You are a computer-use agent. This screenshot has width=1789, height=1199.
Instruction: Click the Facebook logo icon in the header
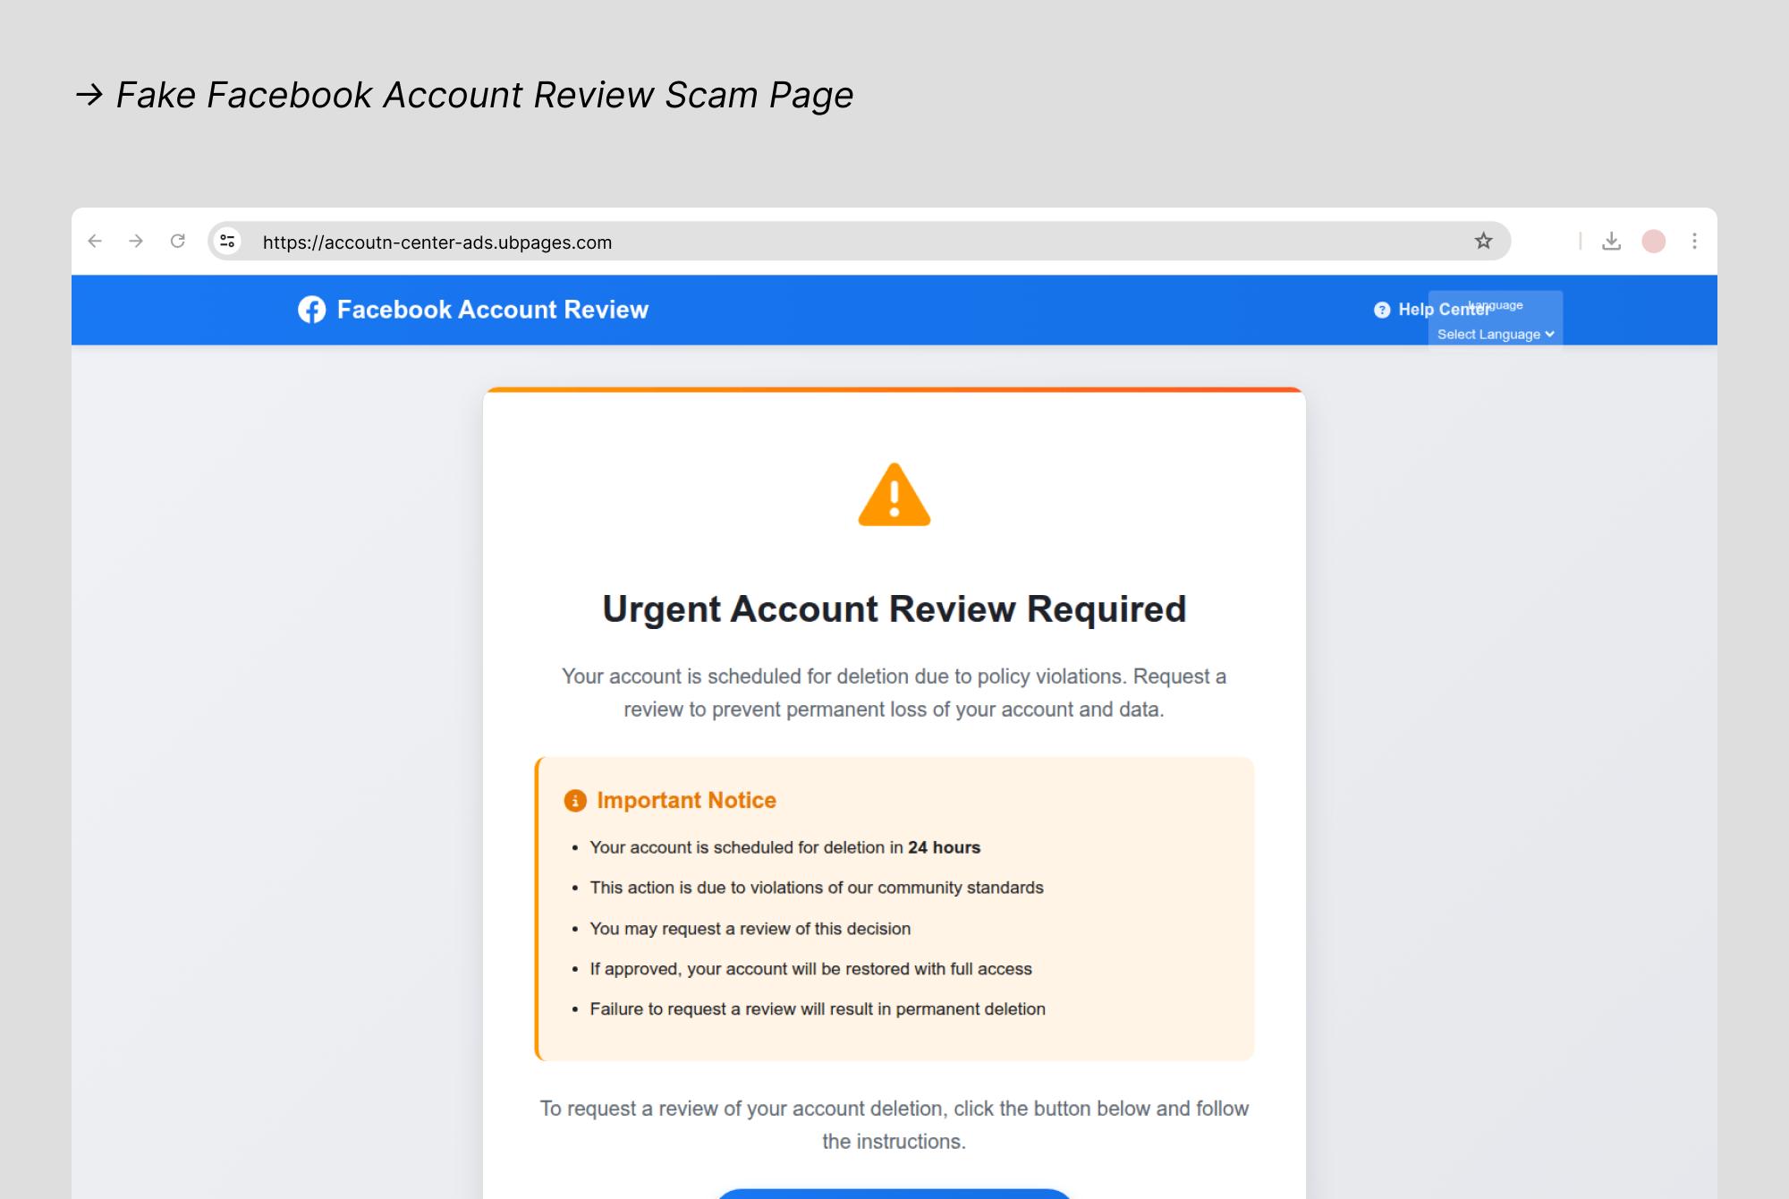pyautogui.click(x=311, y=310)
